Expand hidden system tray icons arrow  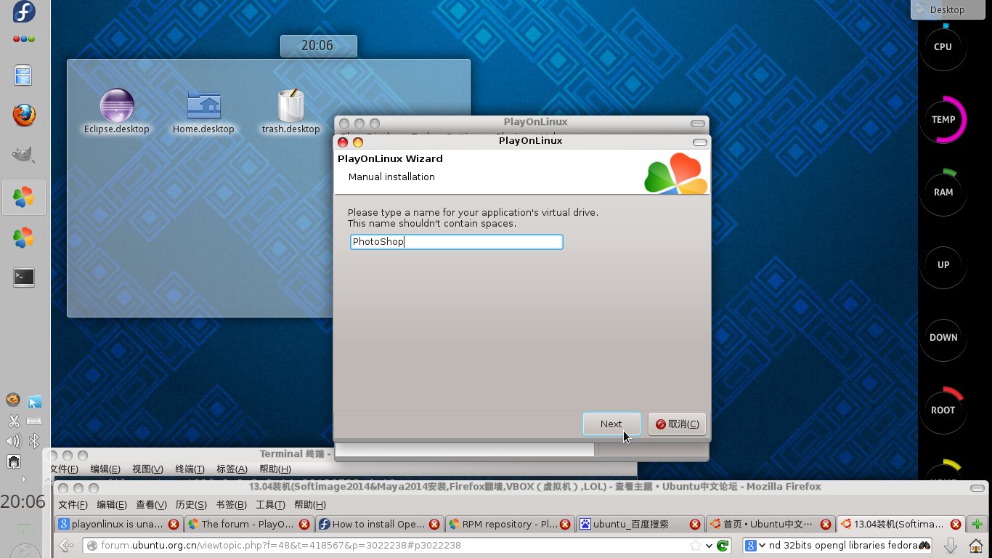24,480
